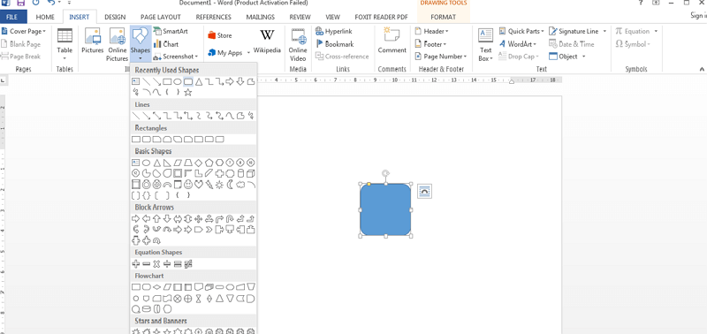Select the plus sign in Equation Shapes

click(136, 264)
